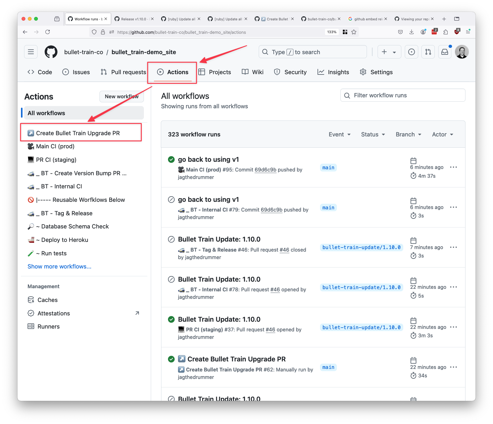
Task: Open the Bullet Train Update run by PR CI (staging)
Action: click(x=219, y=319)
